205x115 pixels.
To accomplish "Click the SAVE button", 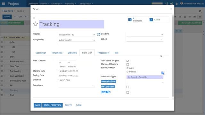I will [x=37, y=105].
